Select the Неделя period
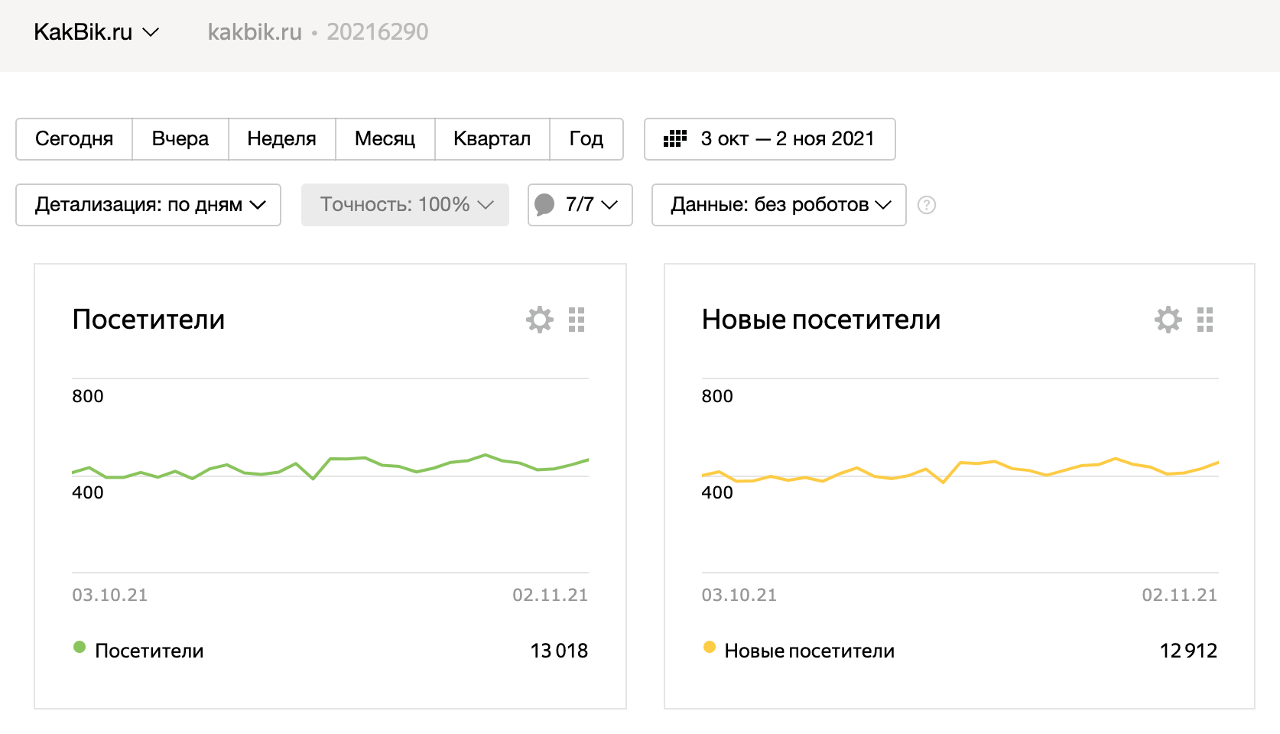 282,139
